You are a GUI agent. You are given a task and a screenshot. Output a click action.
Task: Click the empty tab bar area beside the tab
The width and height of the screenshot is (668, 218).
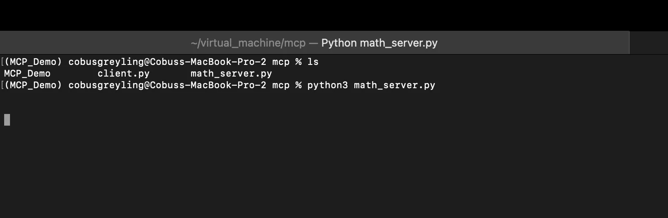(x=649, y=43)
